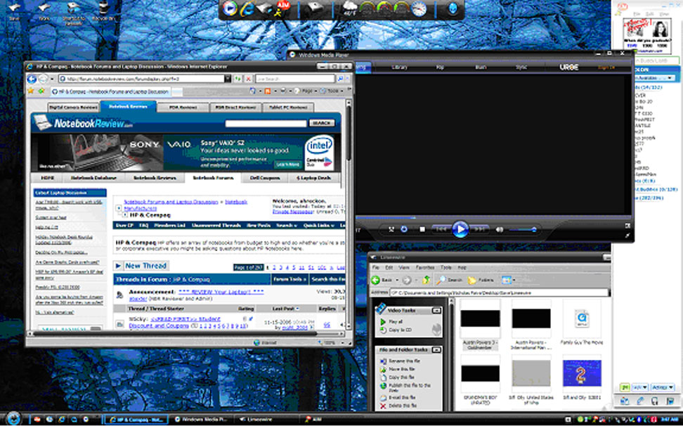Open the URGE tab in Media Player
683x426 pixels.
click(x=569, y=67)
